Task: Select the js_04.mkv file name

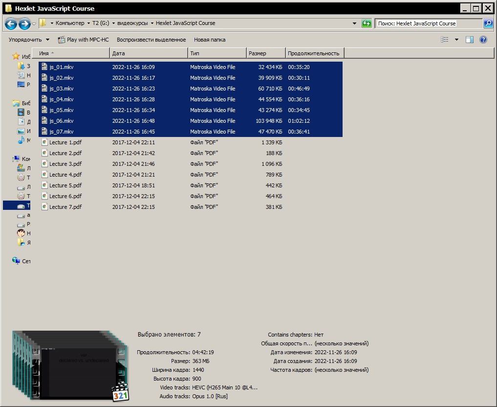Action: tap(62, 99)
